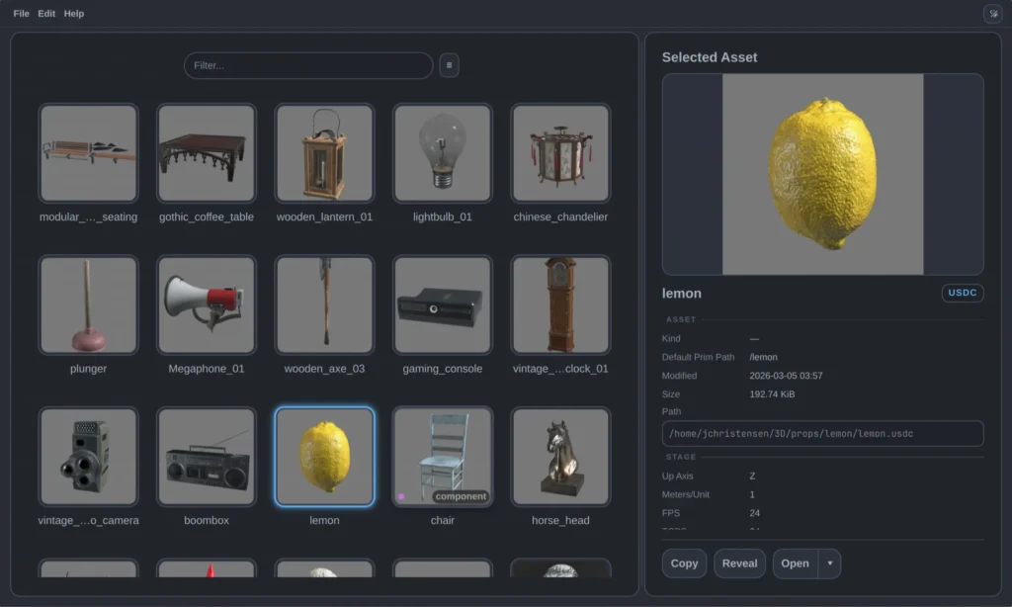The height and width of the screenshot is (607, 1012).
Task: Open the filter options menu button
Action: coord(449,65)
